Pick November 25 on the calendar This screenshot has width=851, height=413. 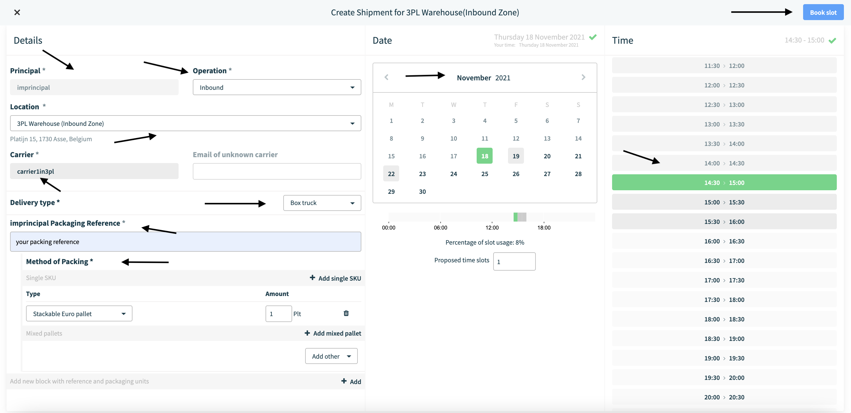[x=484, y=174]
